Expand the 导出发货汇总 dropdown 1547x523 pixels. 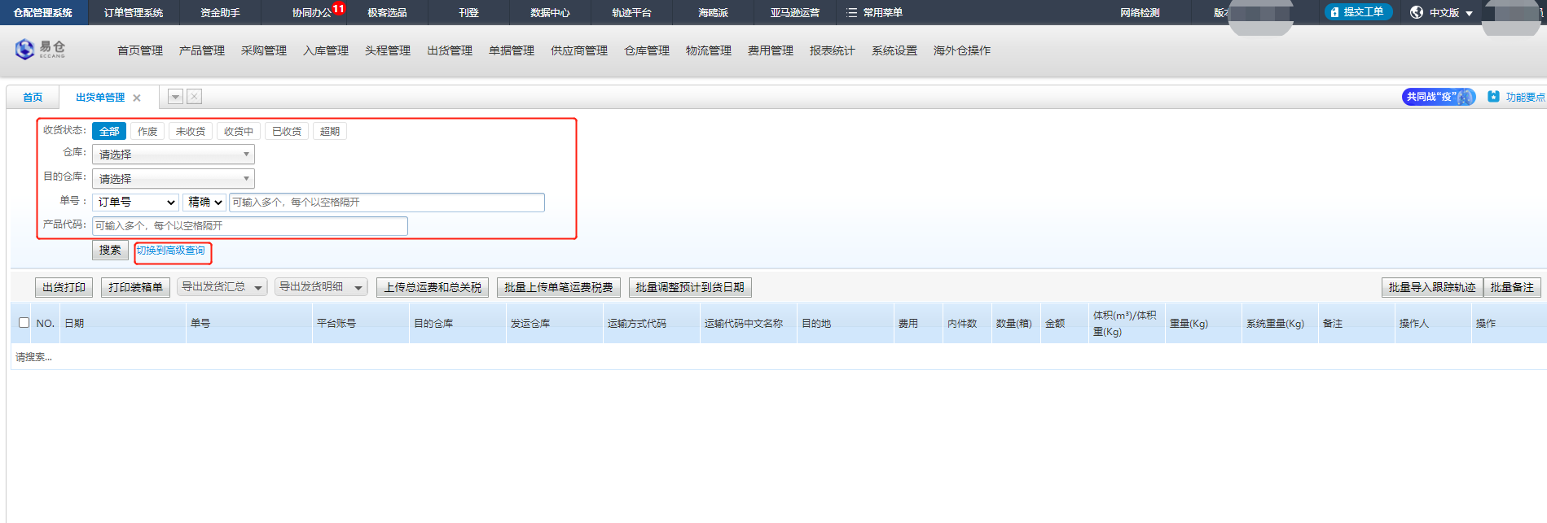pos(222,287)
